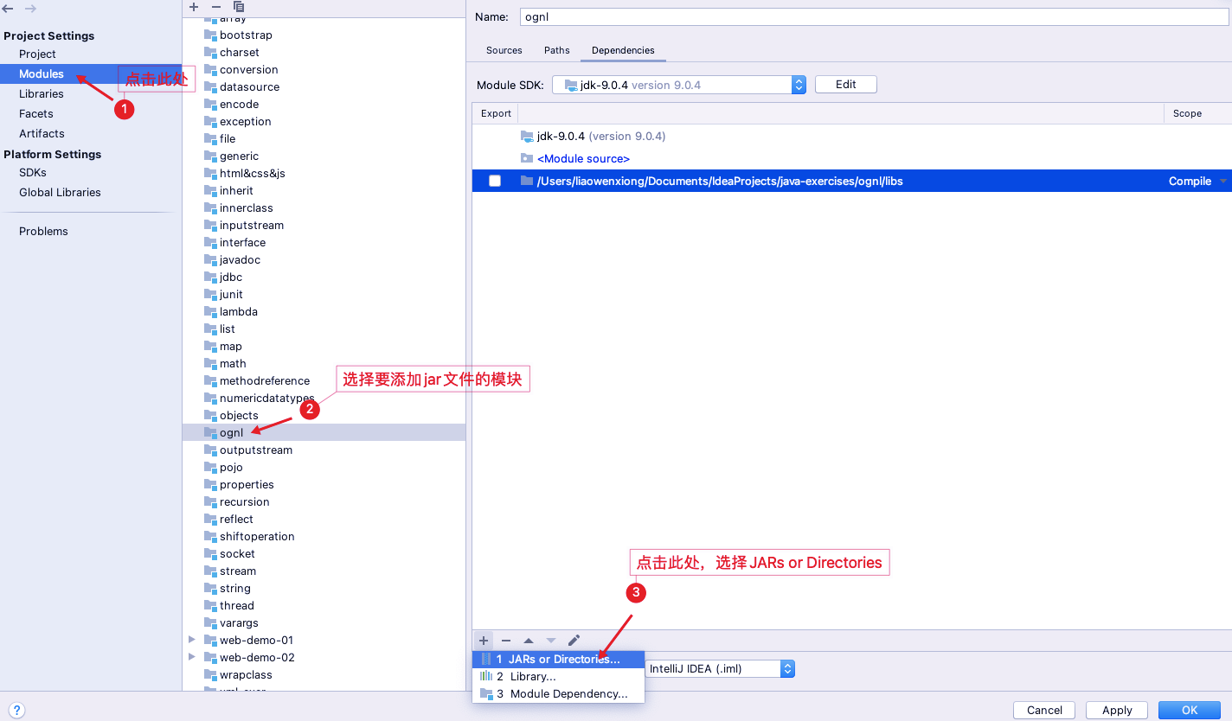This screenshot has height=721, width=1232.
Task: Select the /Users/liaowenxiong/.../ognl/libs dependency row
Action: point(851,181)
